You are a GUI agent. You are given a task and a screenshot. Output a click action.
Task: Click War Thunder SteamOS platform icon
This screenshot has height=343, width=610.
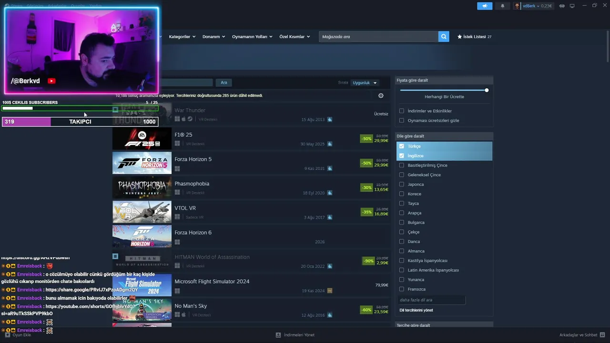click(190, 119)
